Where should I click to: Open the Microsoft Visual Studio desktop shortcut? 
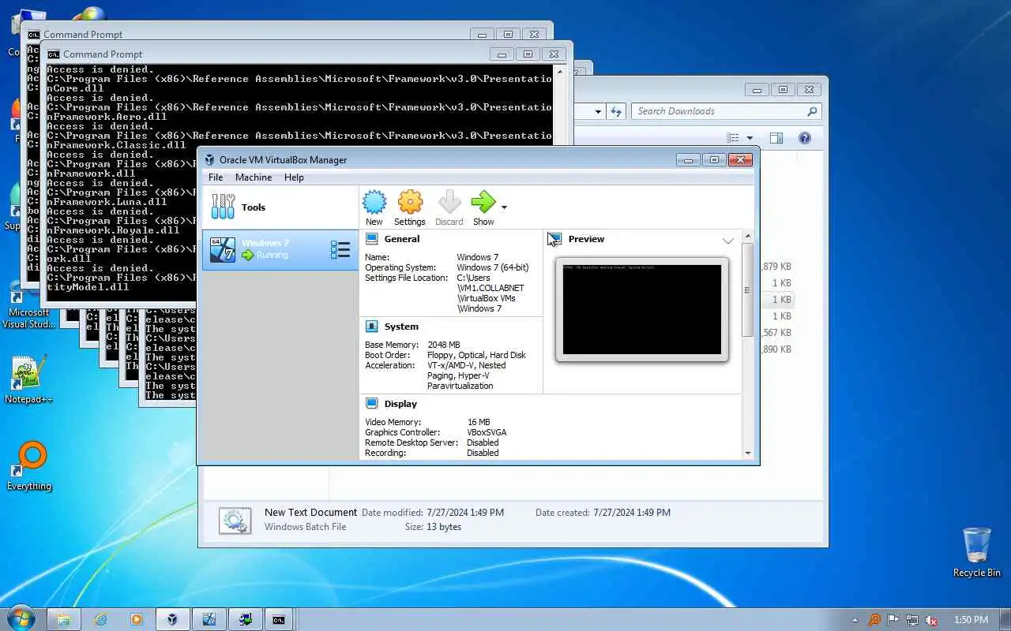(29, 307)
